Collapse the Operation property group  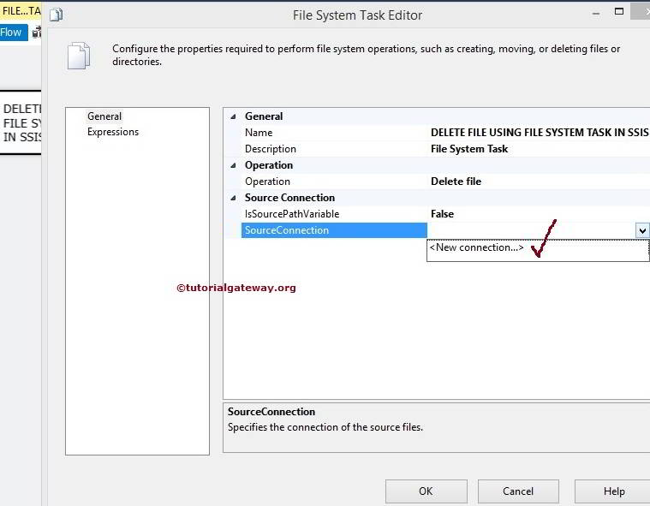(x=234, y=165)
